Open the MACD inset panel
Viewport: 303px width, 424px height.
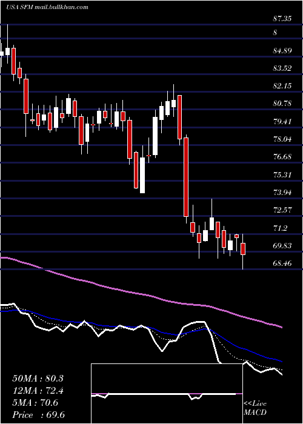pos(167,394)
